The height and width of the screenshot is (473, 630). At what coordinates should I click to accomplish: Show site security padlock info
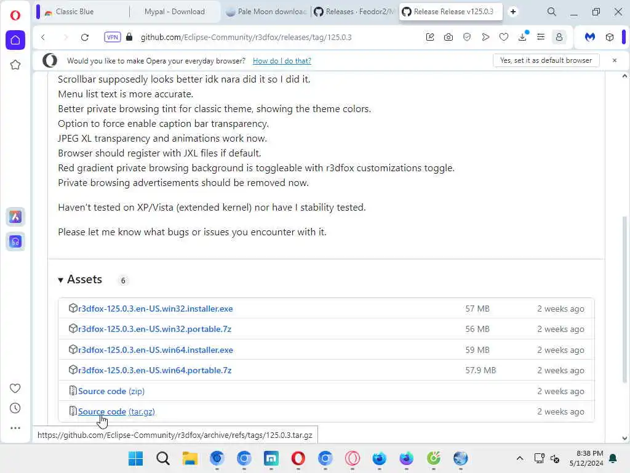[x=129, y=37]
